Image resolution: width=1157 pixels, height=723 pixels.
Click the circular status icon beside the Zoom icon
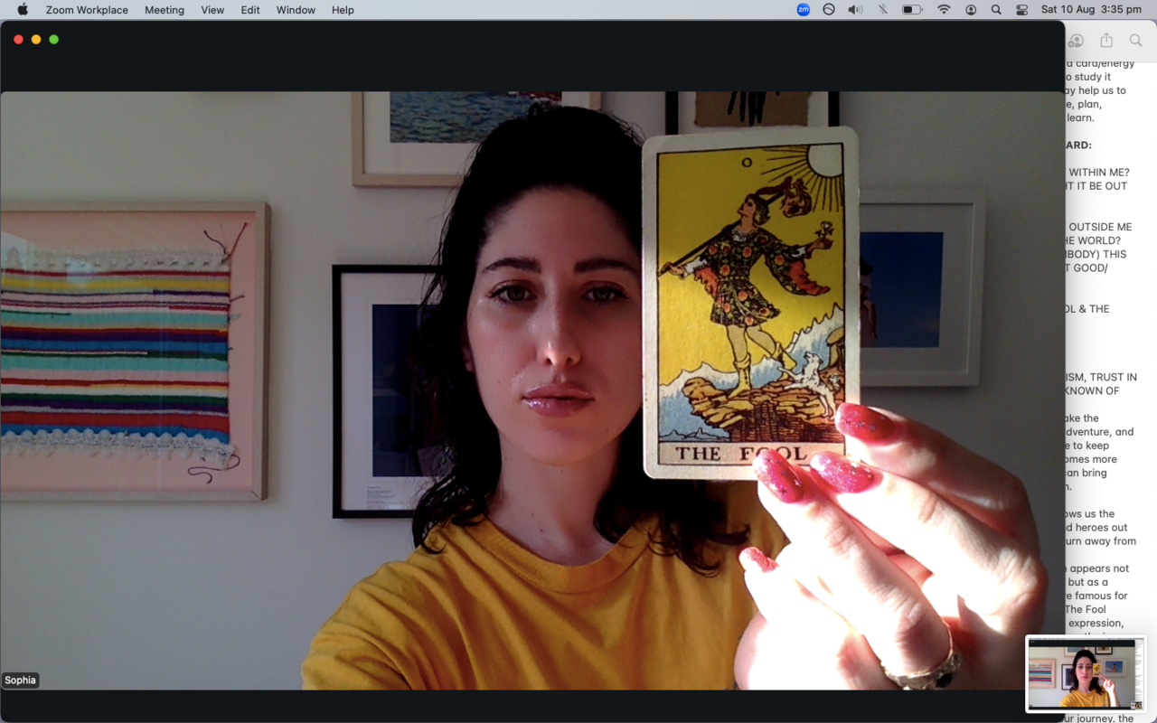click(829, 10)
